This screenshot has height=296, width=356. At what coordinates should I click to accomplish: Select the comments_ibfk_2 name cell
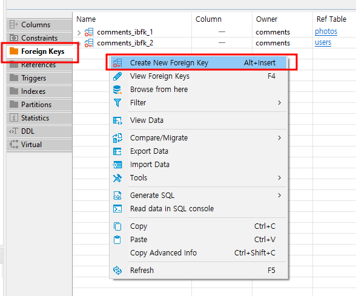point(125,43)
